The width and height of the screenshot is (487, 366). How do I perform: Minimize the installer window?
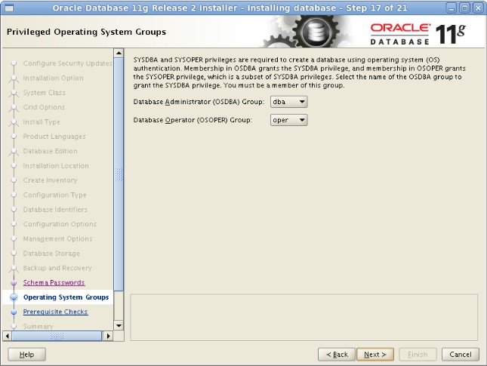[452, 8]
